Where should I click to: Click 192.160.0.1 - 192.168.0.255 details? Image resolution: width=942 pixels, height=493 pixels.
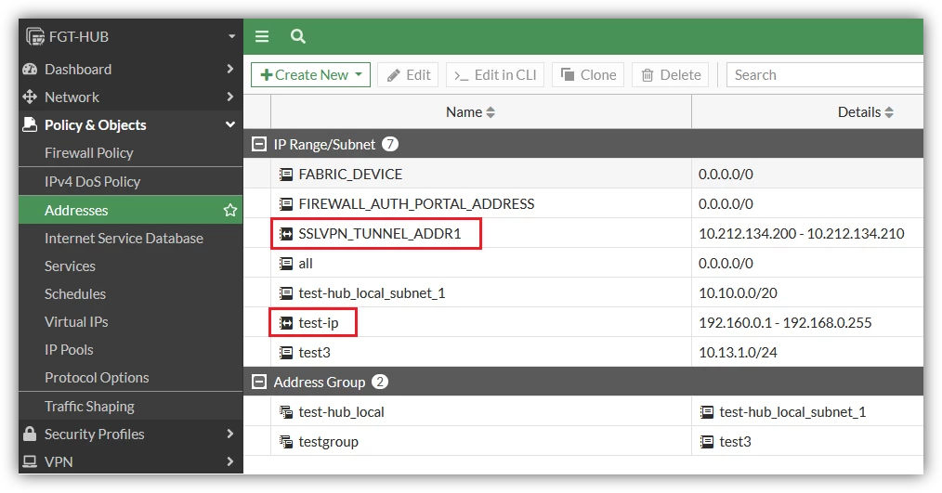pyautogui.click(x=785, y=323)
